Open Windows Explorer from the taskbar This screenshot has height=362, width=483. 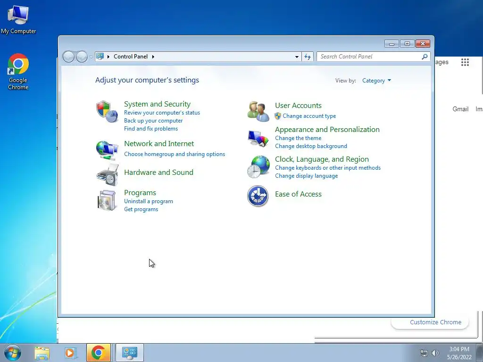(42, 353)
